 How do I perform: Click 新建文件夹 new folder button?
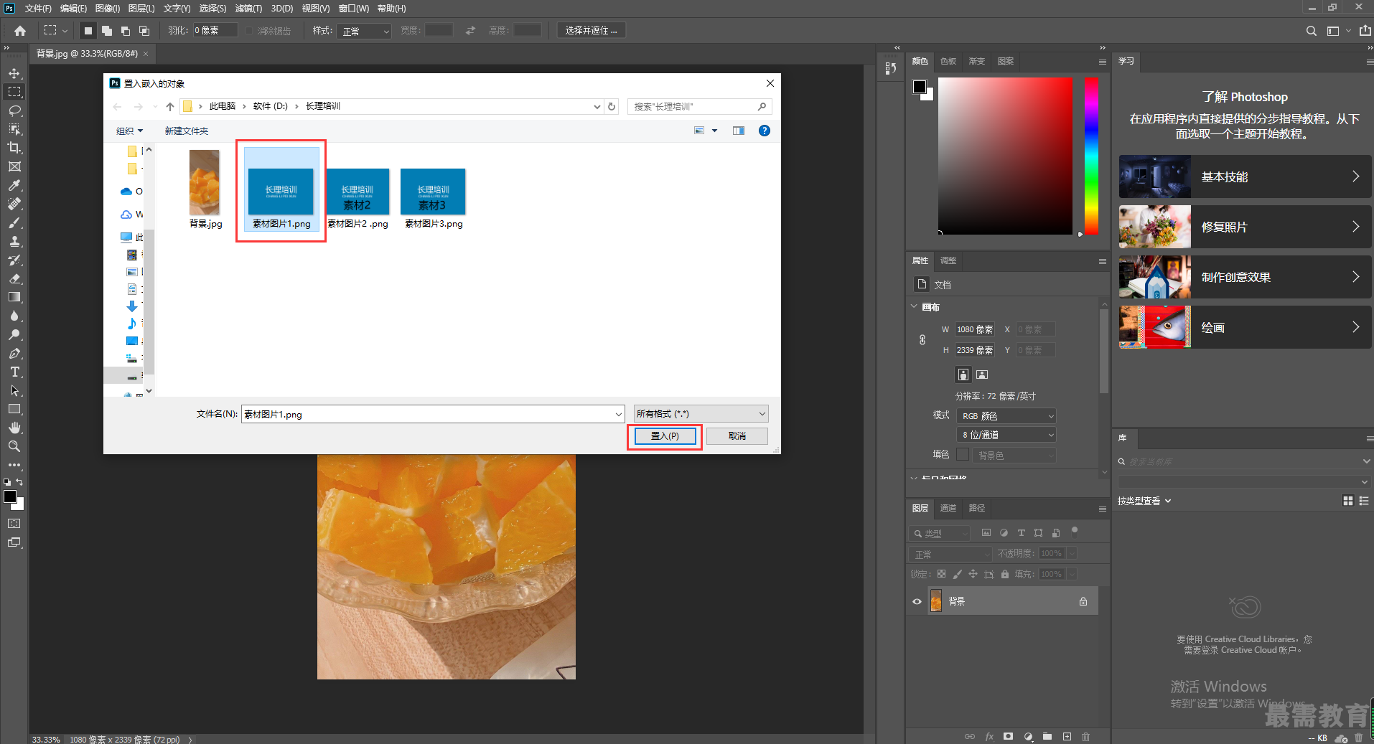187,131
